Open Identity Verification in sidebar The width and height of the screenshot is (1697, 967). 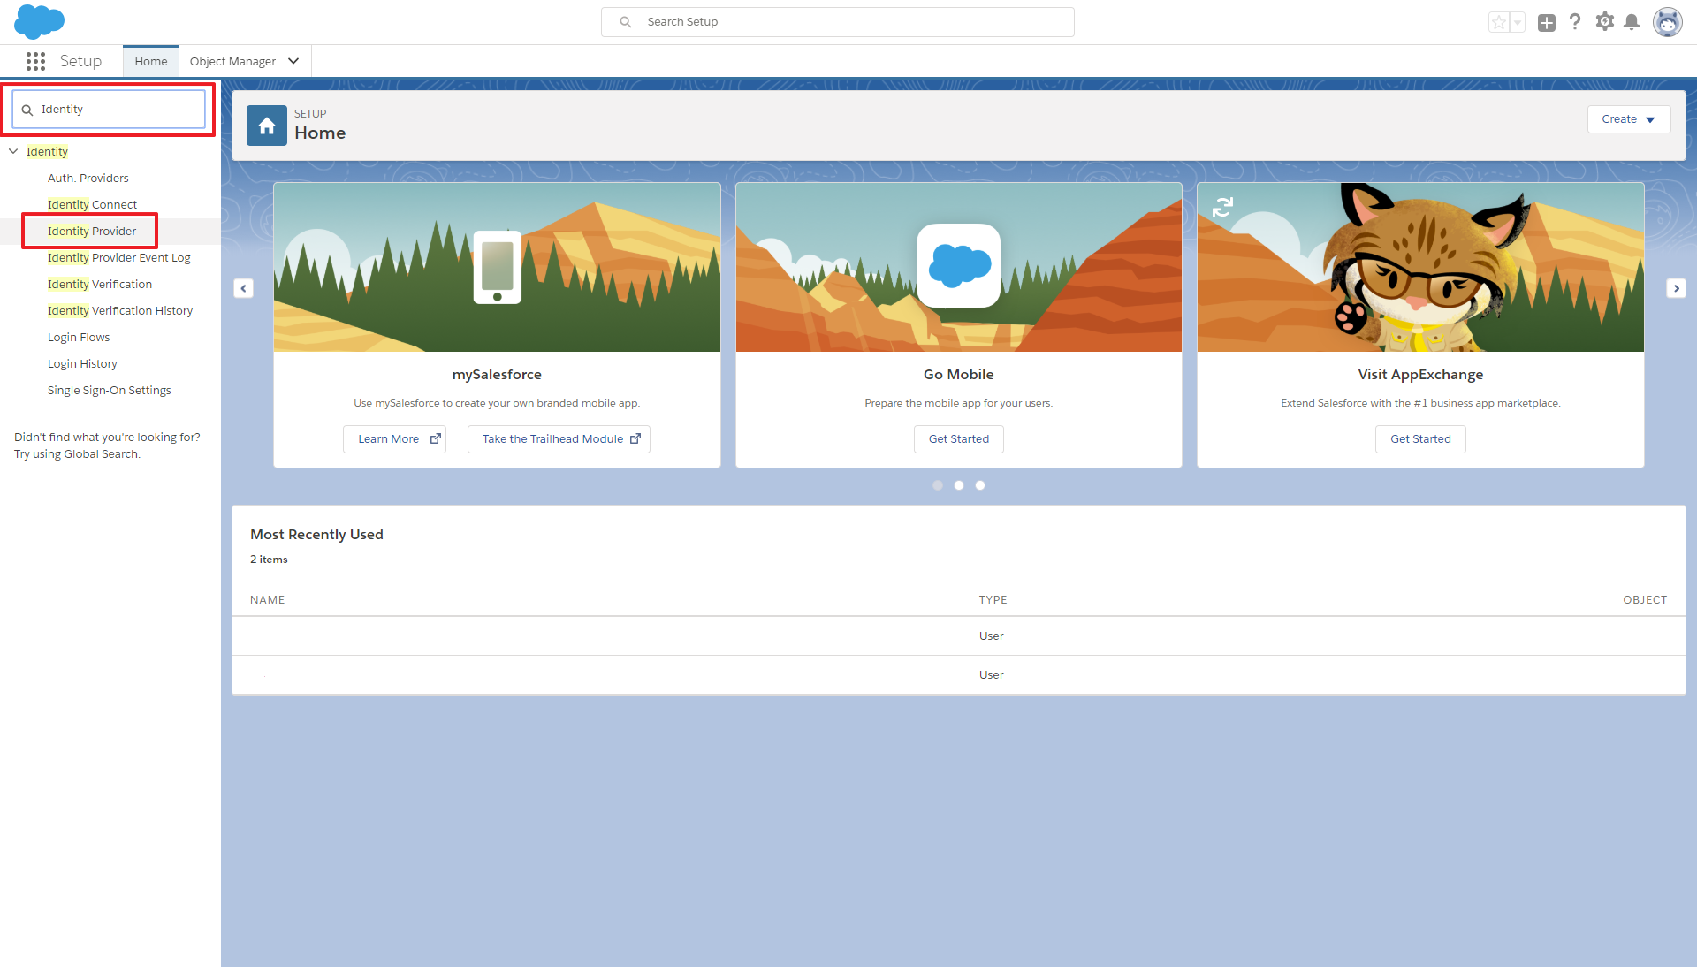click(x=100, y=284)
